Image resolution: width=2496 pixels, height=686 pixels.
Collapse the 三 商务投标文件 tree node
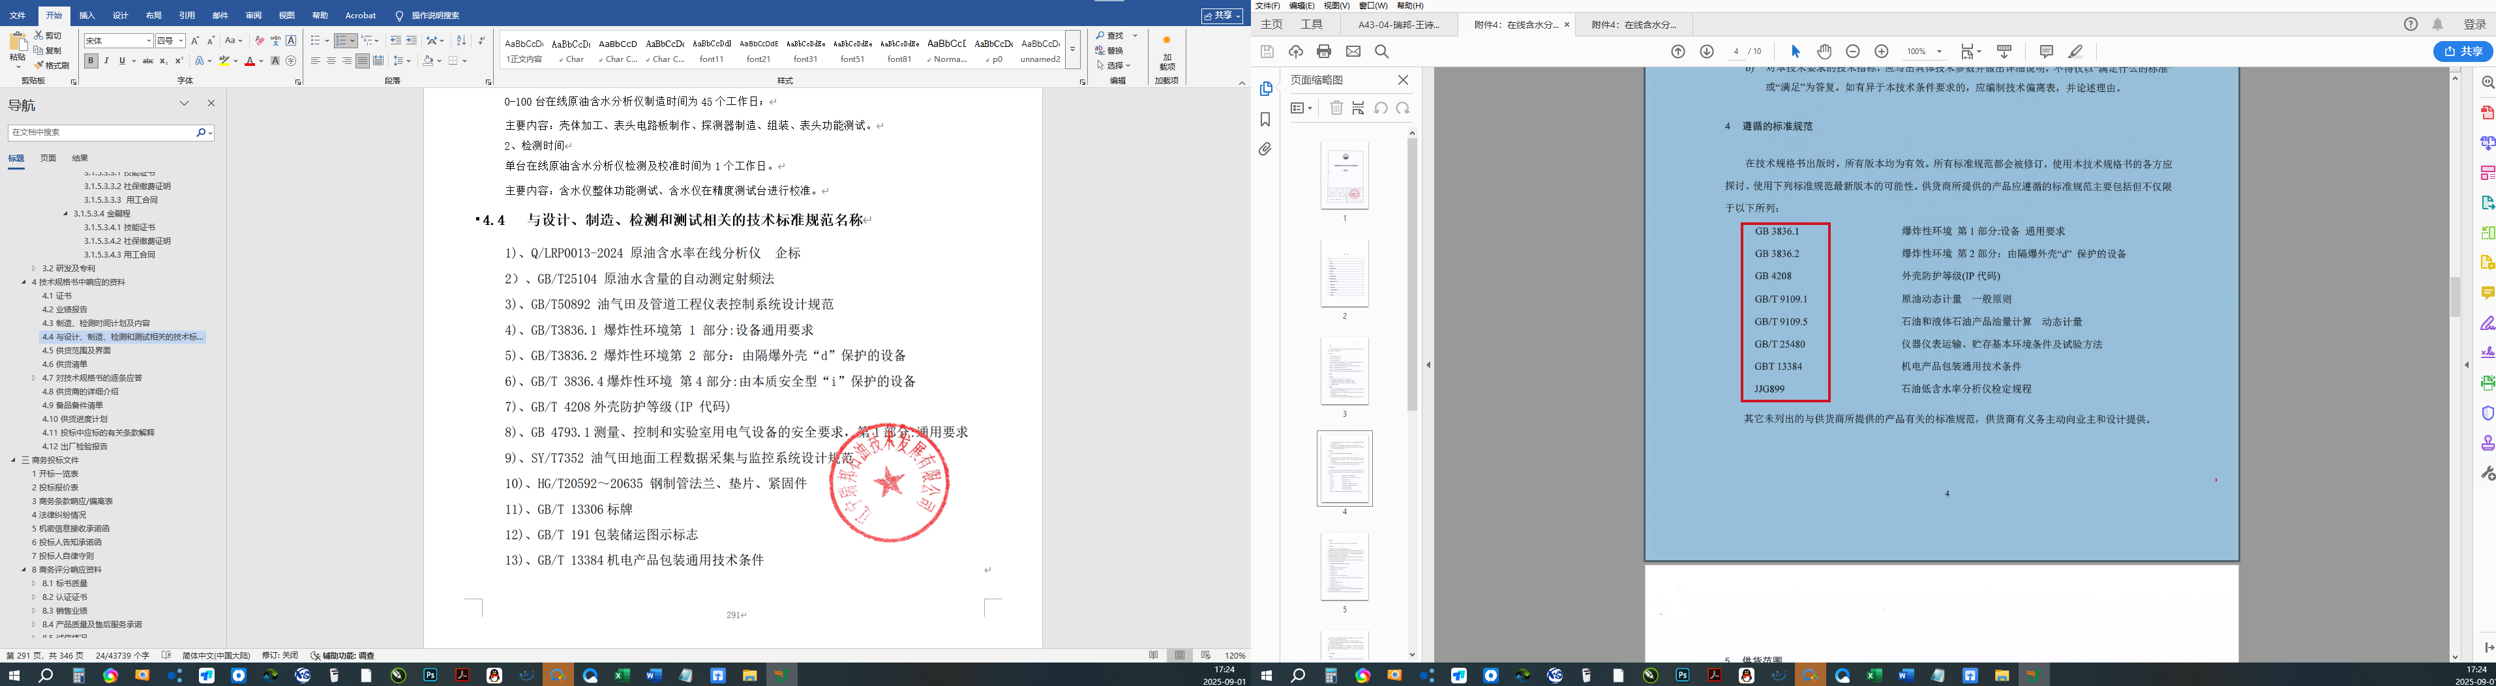click(x=14, y=460)
